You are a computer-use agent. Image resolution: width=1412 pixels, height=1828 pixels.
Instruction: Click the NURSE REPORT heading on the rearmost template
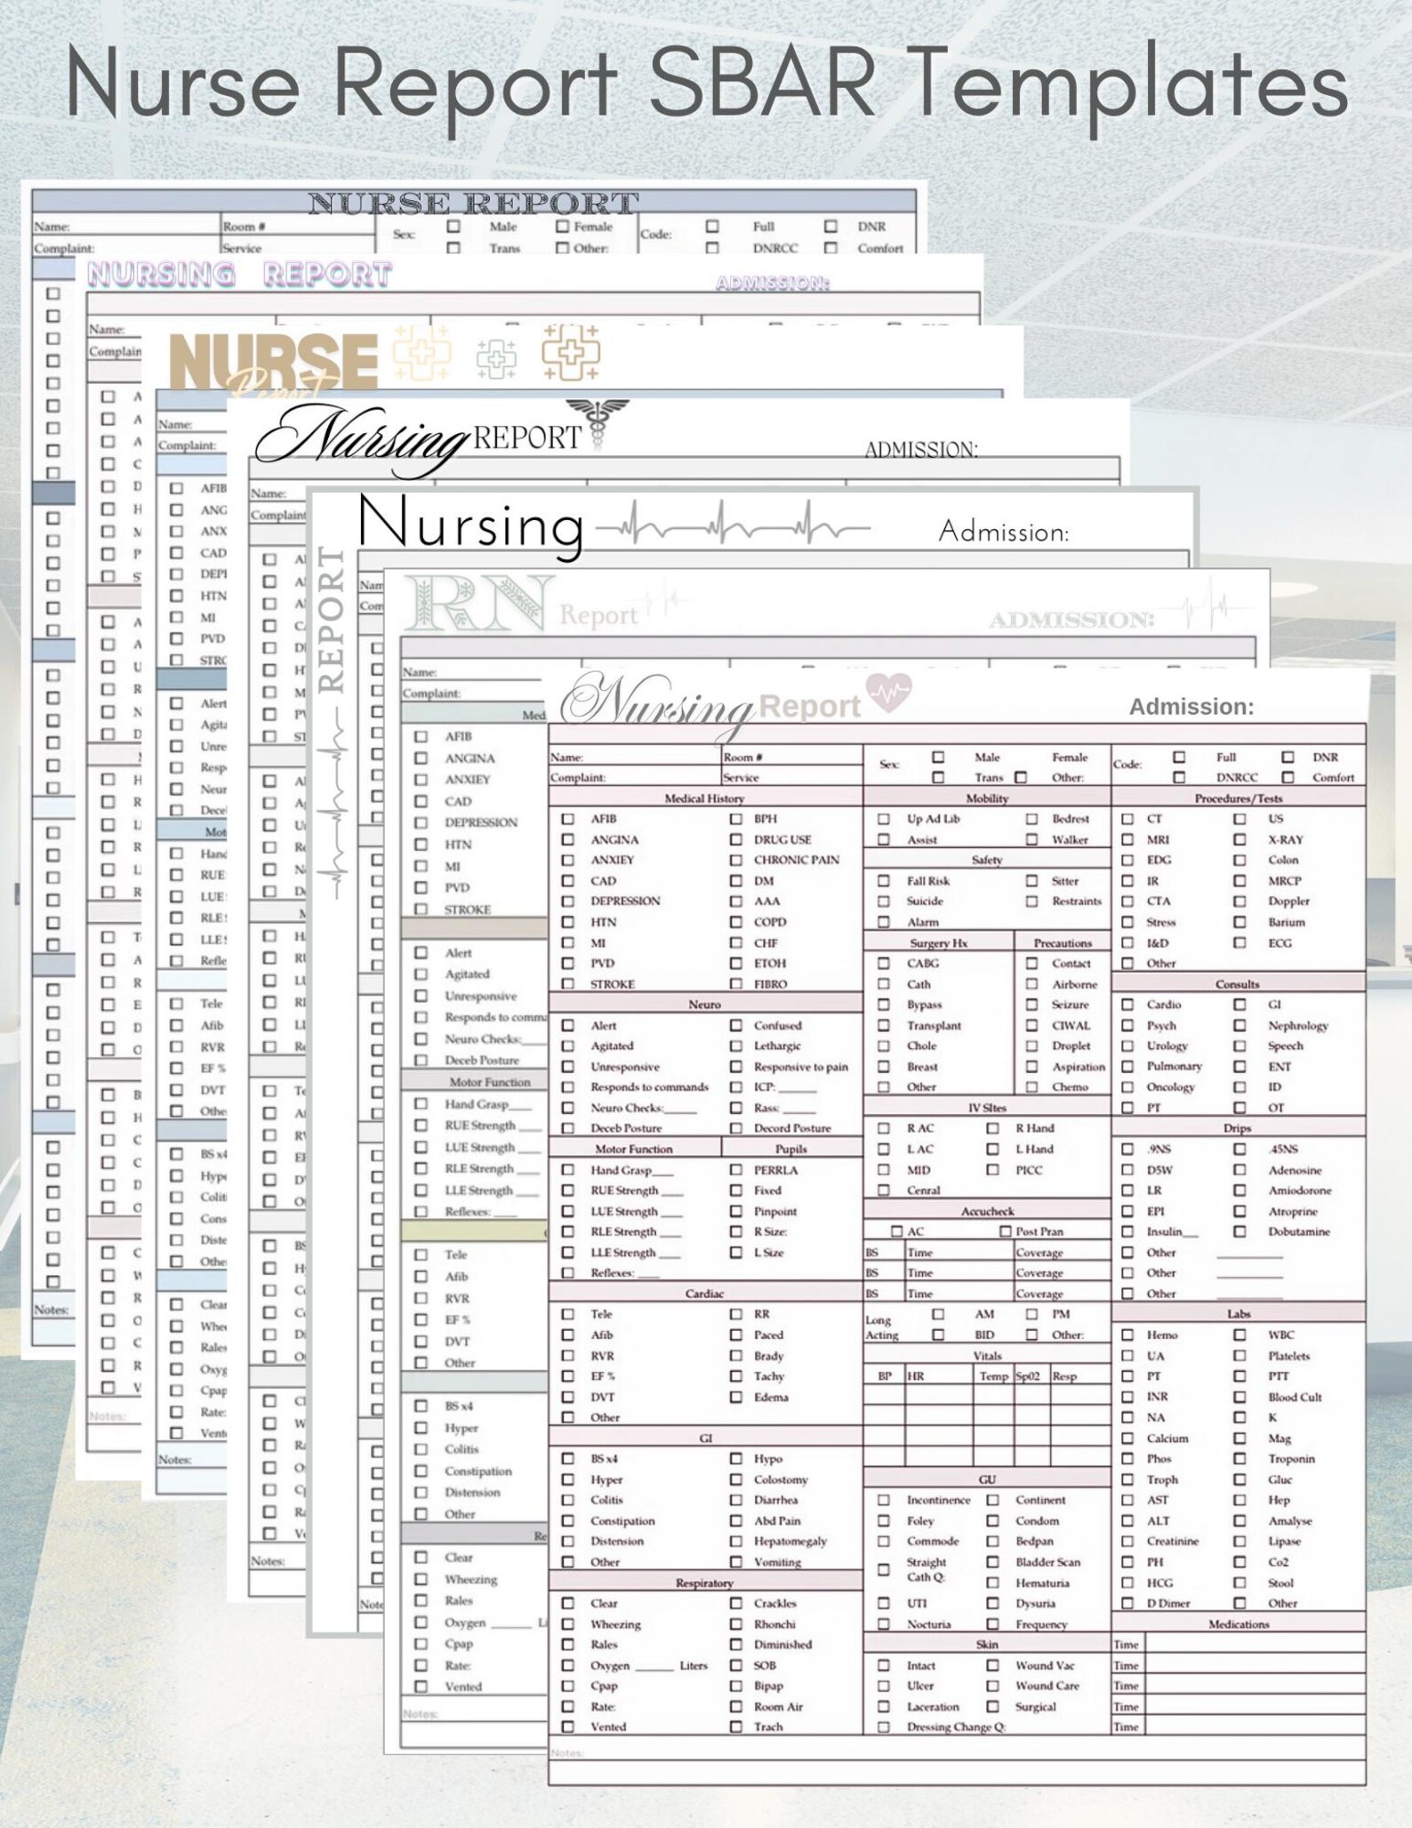click(473, 203)
